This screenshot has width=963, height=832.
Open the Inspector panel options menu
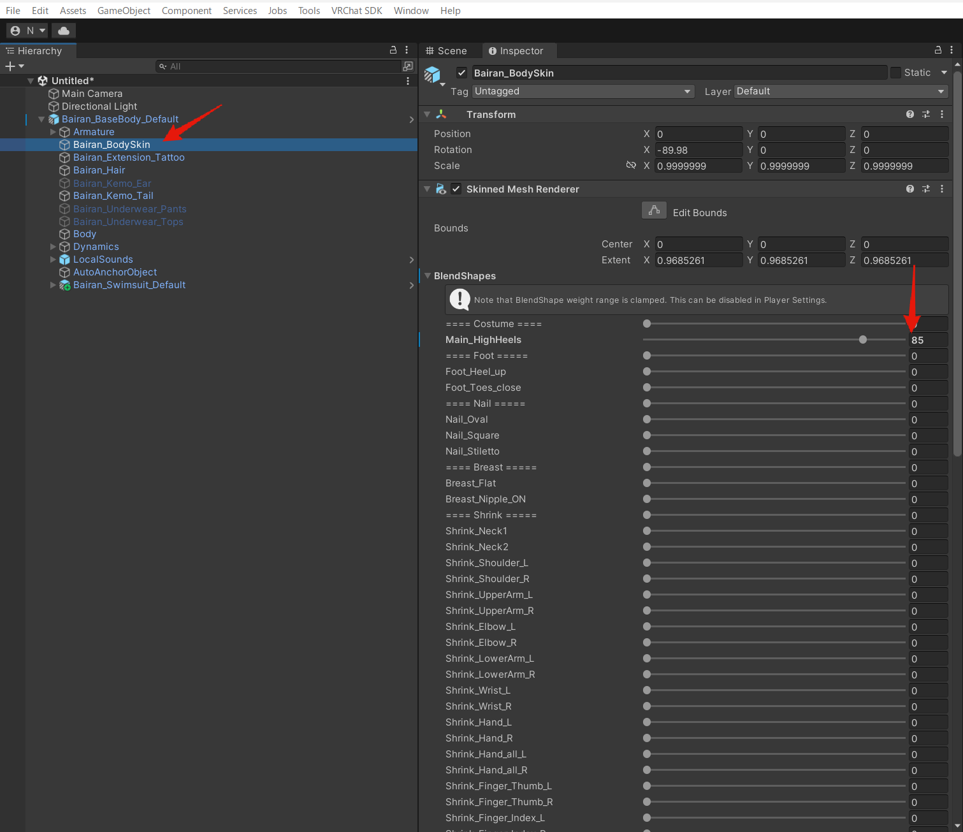(952, 50)
